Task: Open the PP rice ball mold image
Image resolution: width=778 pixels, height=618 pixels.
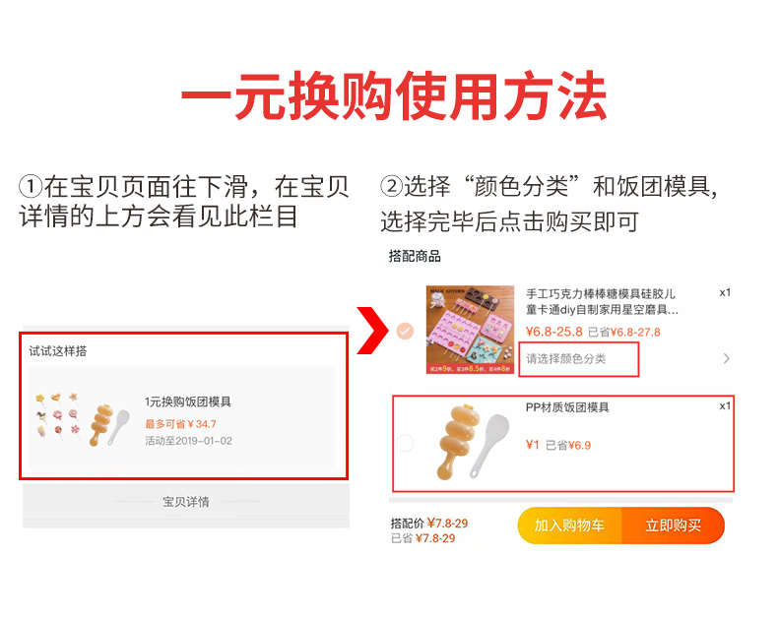Action: [471, 441]
